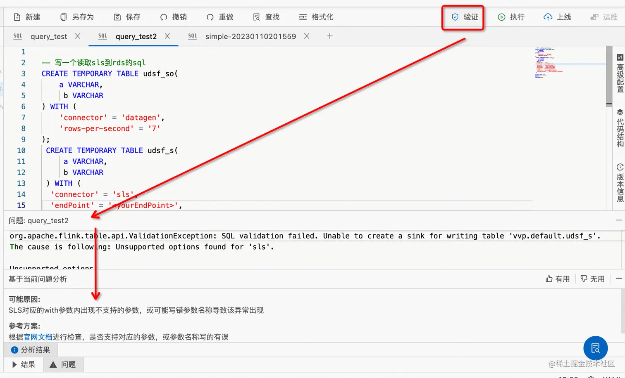
Task: Select the 分析结果 tab
Action: point(31,350)
